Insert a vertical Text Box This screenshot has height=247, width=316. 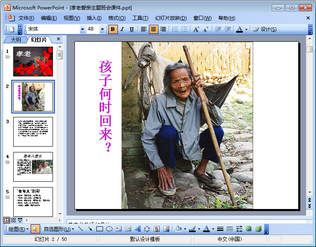128,229
